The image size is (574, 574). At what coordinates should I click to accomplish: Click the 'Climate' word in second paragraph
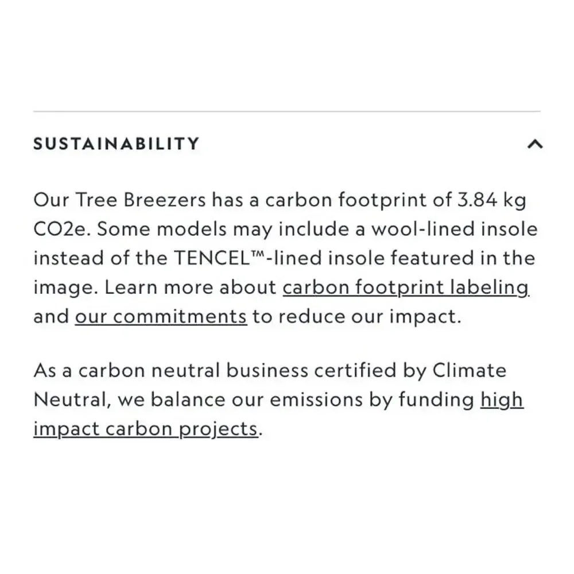[470, 370]
